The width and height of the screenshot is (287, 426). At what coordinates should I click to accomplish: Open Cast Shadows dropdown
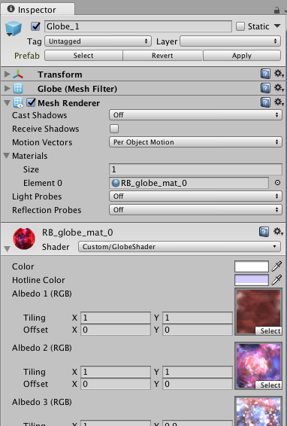[x=195, y=115]
